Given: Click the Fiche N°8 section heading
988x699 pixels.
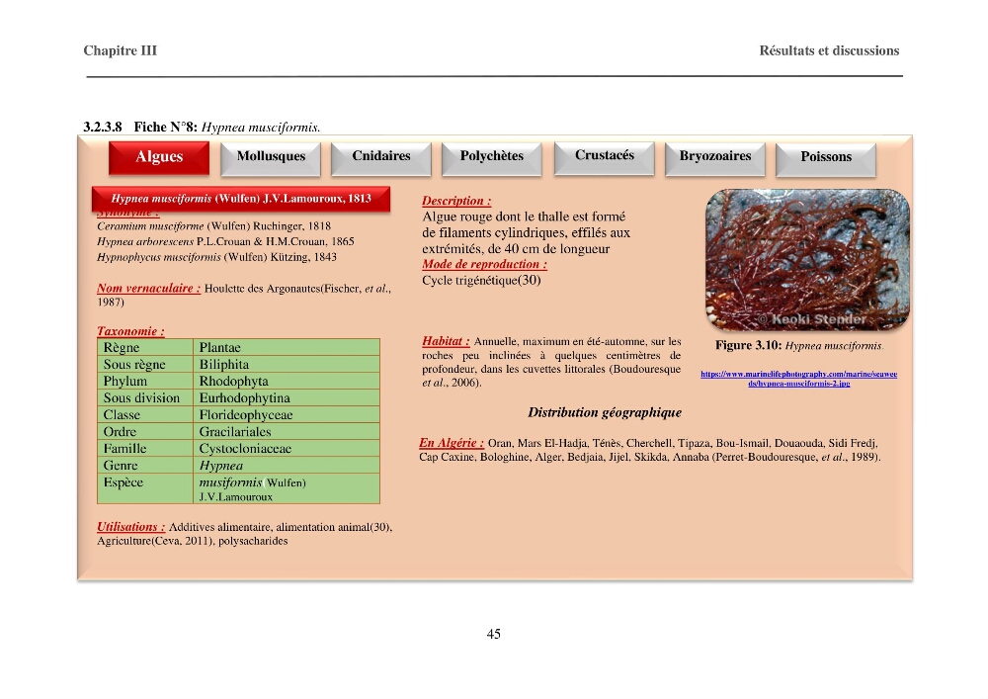Looking at the screenshot, I should [x=202, y=127].
